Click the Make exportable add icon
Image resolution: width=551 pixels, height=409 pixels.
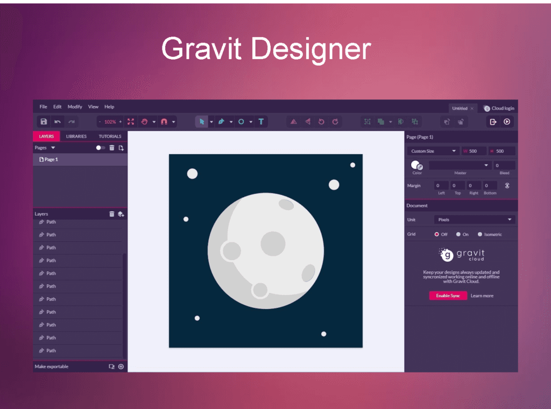[121, 367]
